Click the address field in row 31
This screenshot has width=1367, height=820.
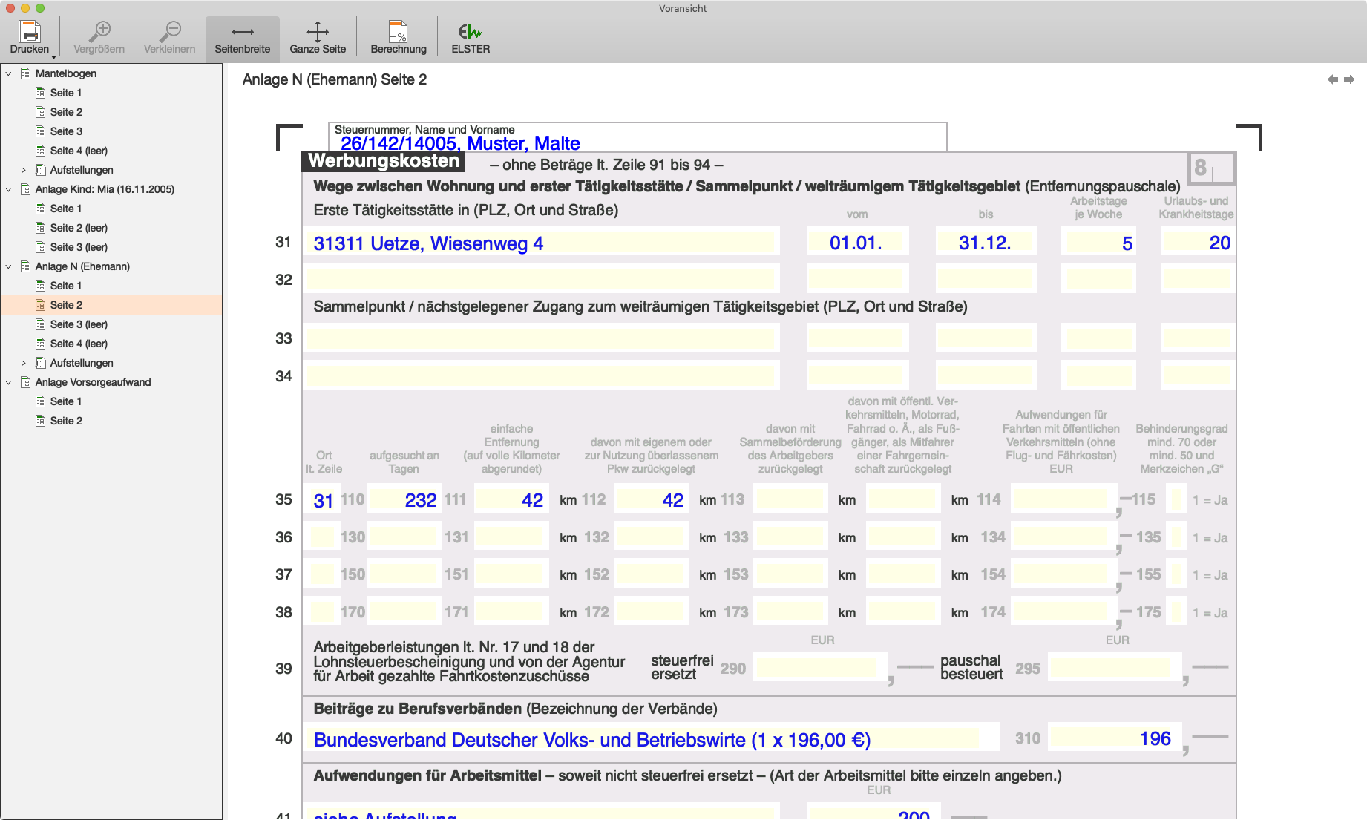coord(542,243)
